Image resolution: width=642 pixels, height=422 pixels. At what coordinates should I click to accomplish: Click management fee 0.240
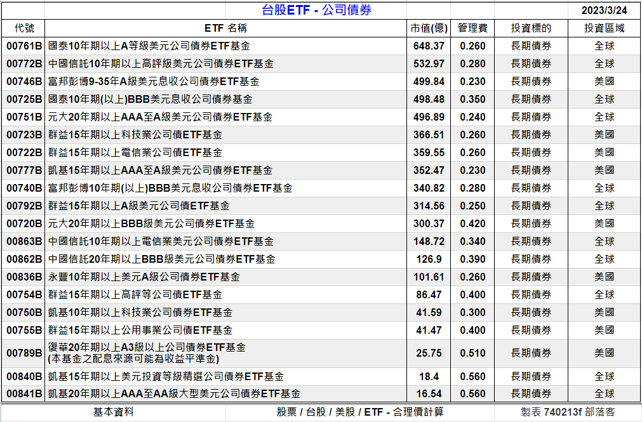pyautogui.click(x=472, y=117)
